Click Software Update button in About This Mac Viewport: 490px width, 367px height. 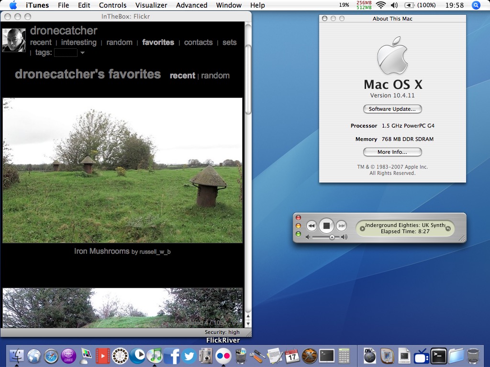[x=392, y=109]
